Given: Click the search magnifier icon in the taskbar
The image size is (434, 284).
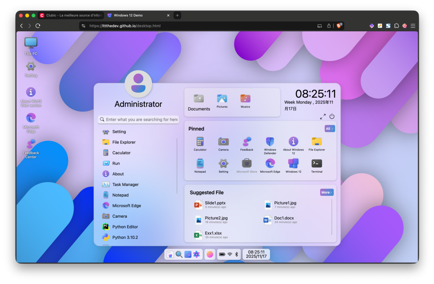Looking at the screenshot, I should point(179,254).
